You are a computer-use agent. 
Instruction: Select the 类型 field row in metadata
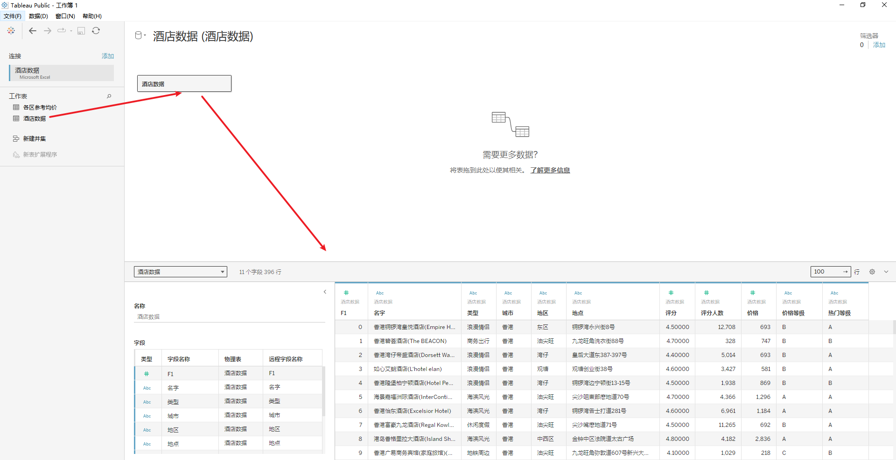[229, 401]
